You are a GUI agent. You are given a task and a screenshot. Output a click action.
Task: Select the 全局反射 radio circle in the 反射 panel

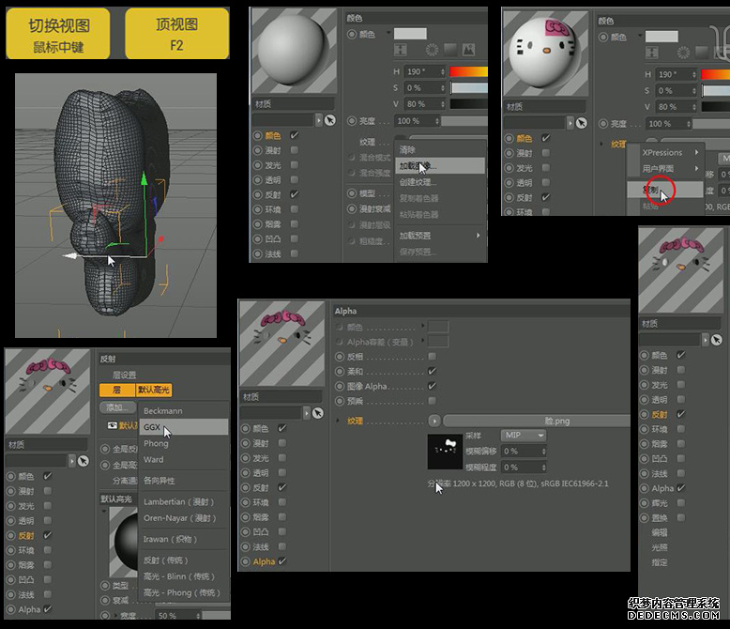point(105,449)
